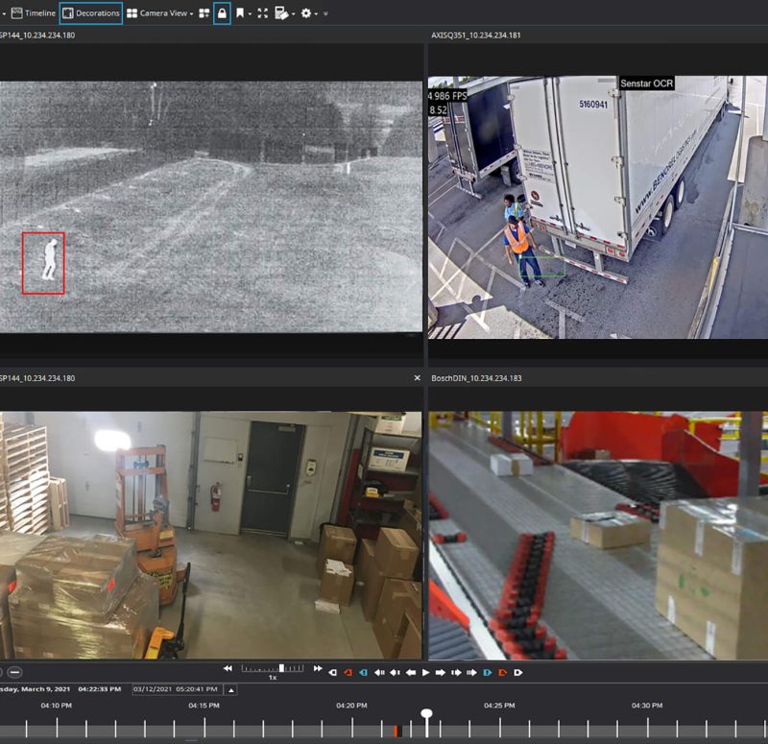Toggle the Decorations overlay

click(92, 13)
